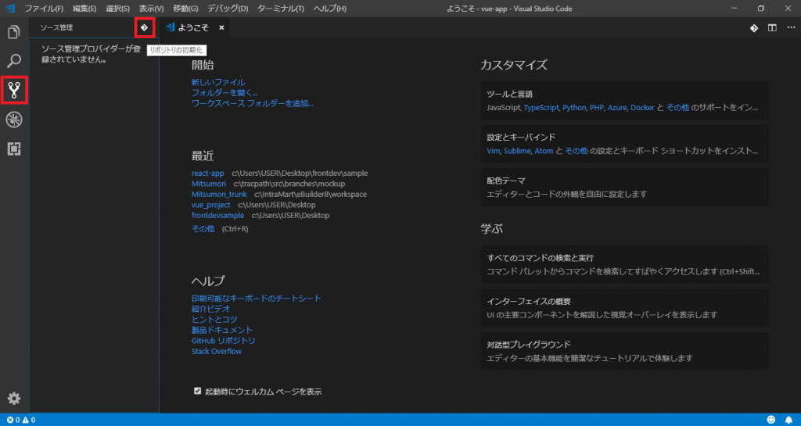Open the ターミナル(T) menu
The width and height of the screenshot is (801, 426).
(281, 9)
